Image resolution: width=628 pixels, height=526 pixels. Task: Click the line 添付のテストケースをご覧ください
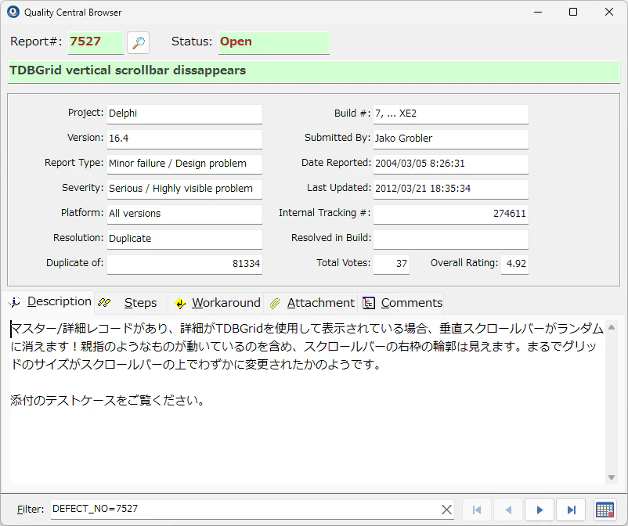click(x=107, y=400)
